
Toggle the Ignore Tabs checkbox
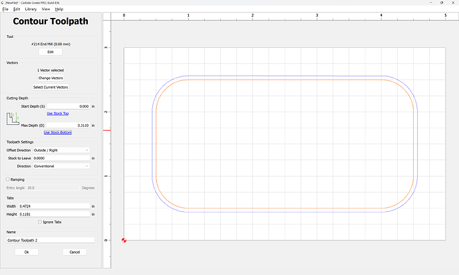click(40, 222)
